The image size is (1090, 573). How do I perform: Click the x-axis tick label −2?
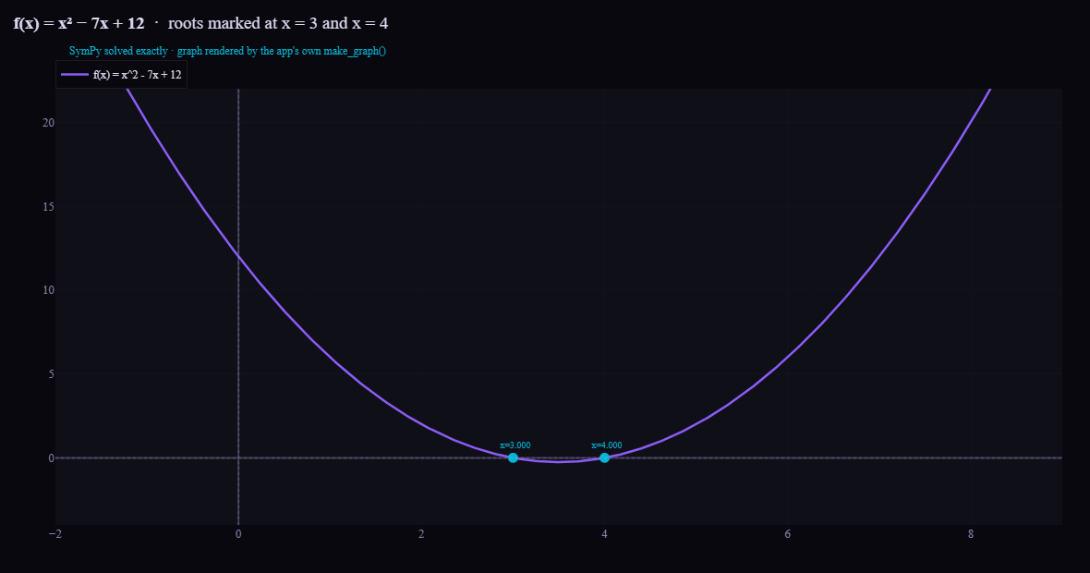pos(54,534)
